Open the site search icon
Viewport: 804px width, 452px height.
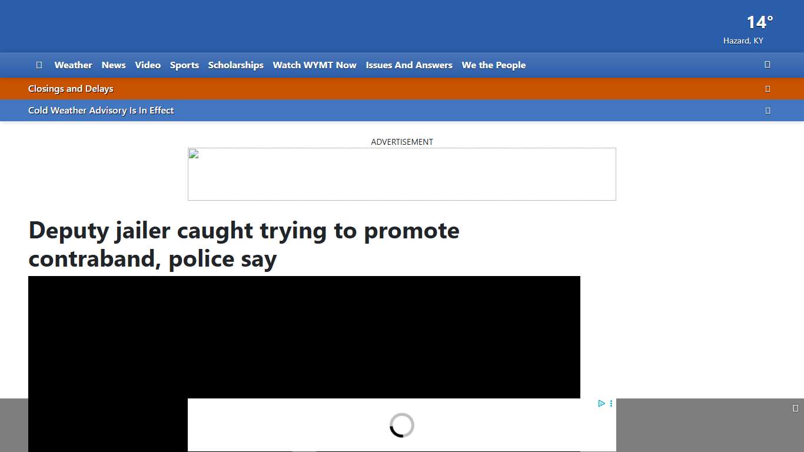coord(767,65)
